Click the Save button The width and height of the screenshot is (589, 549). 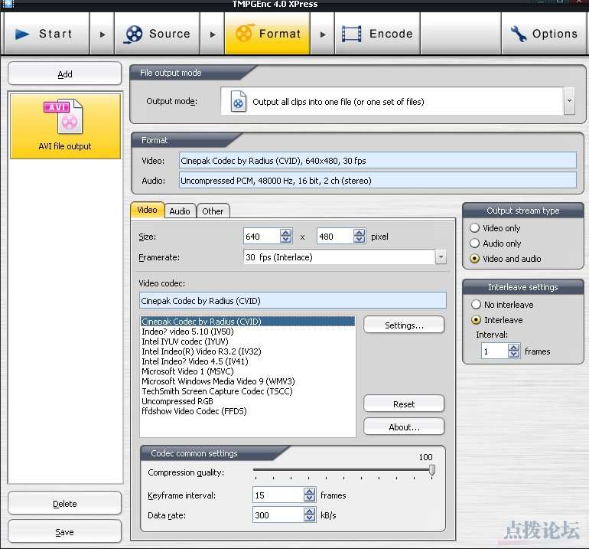pos(64,531)
